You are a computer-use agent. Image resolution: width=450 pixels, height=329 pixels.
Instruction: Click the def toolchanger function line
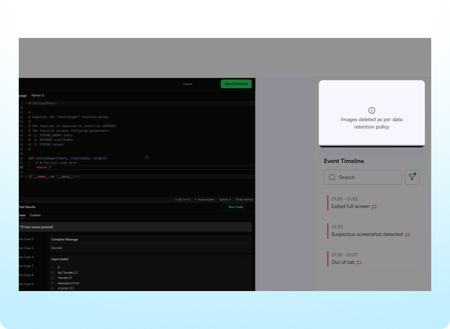68,158
